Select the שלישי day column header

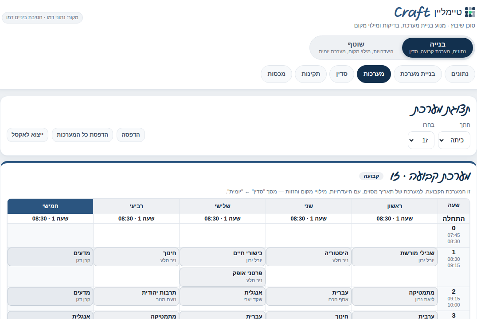coord(223,206)
